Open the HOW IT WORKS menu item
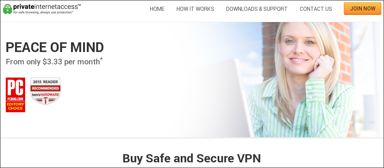This screenshot has width=384, height=168. tap(195, 9)
